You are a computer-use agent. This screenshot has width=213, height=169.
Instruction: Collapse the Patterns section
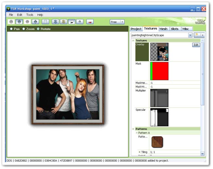click(133, 129)
